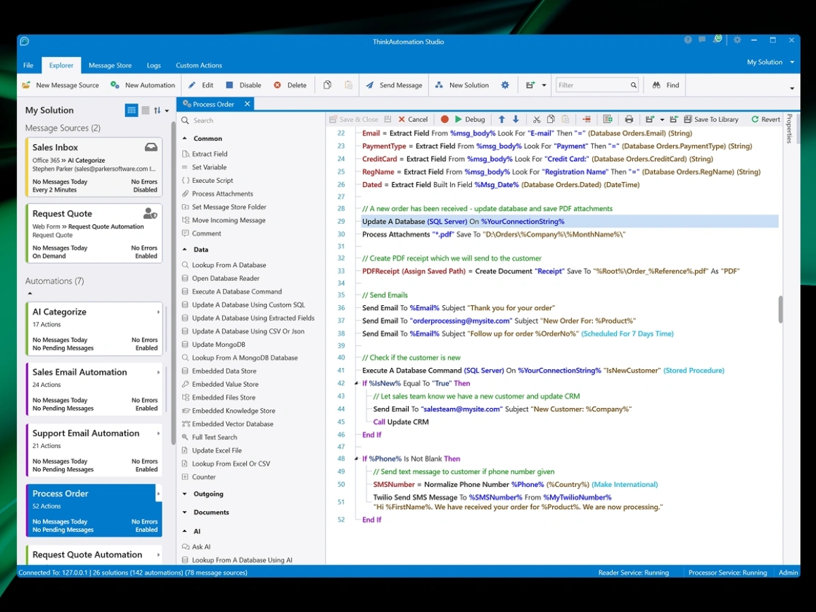
Task: Click the print icon in editor toolbar
Action: click(629, 119)
